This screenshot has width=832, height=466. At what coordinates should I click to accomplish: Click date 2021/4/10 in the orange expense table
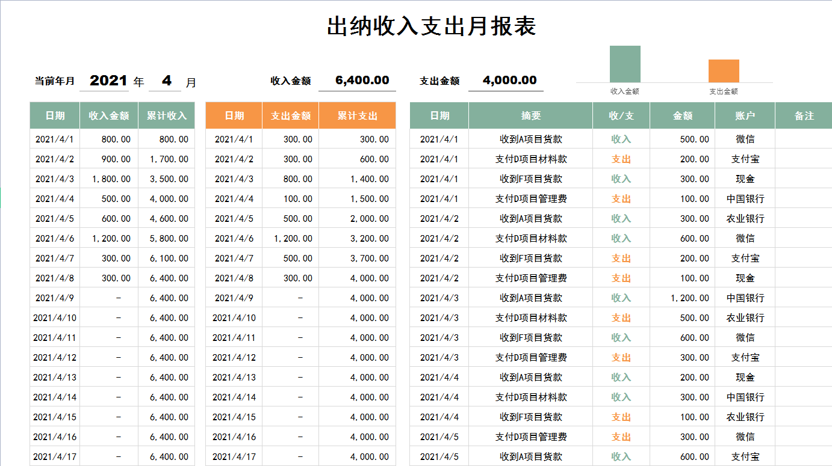tap(234, 318)
